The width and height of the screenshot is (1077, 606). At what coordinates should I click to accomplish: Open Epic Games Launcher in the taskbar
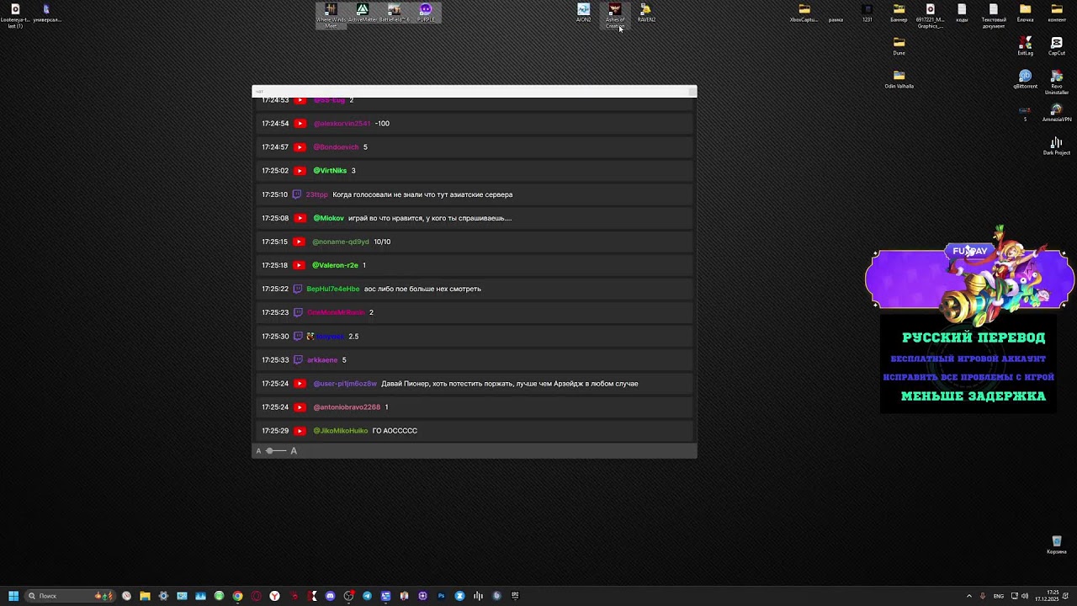(515, 596)
